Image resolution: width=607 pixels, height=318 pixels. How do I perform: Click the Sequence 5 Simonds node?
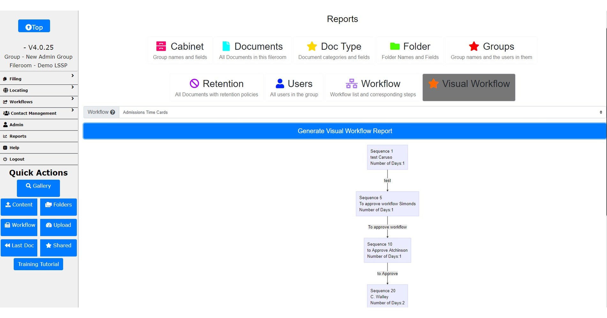387,204
